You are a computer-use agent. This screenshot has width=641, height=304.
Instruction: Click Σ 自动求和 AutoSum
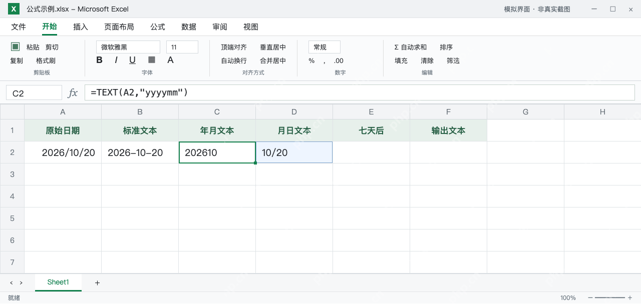411,47
